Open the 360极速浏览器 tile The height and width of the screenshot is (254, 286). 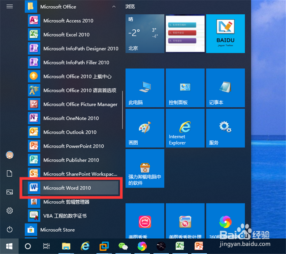225,221
